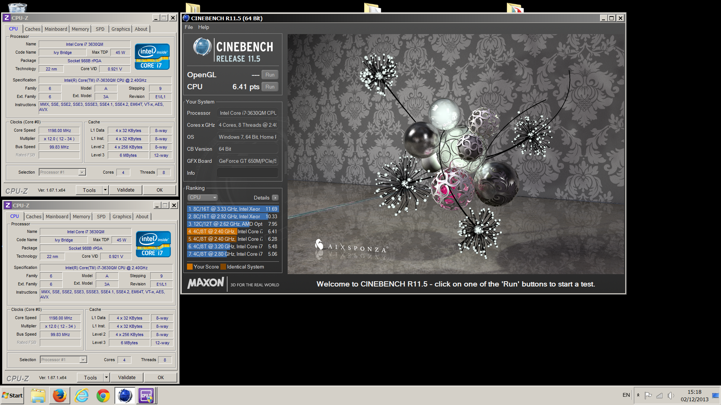Open Caches tab in top CPU-Z window

(32, 29)
